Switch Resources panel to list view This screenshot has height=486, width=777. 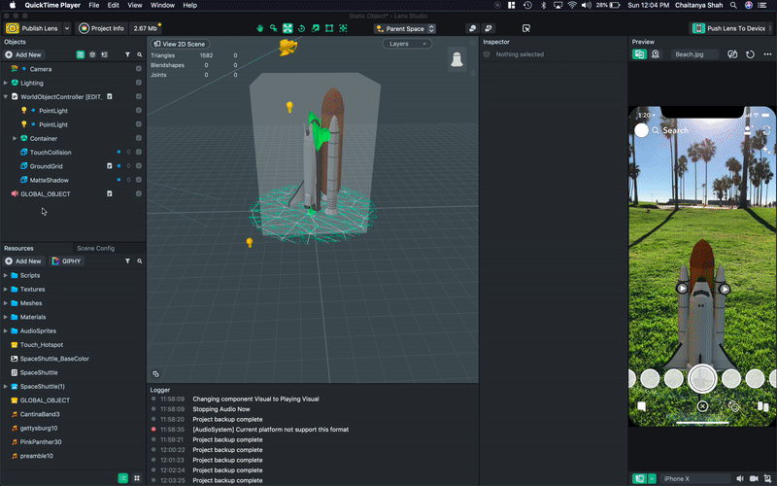[x=123, y=478]
